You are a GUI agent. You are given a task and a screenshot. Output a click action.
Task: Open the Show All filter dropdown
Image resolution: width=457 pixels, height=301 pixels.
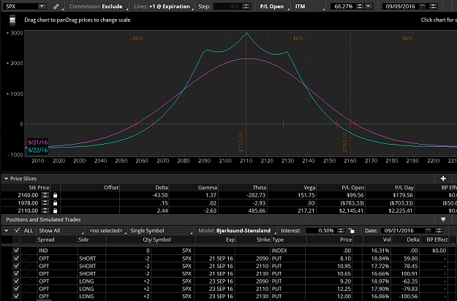(61, 231)
